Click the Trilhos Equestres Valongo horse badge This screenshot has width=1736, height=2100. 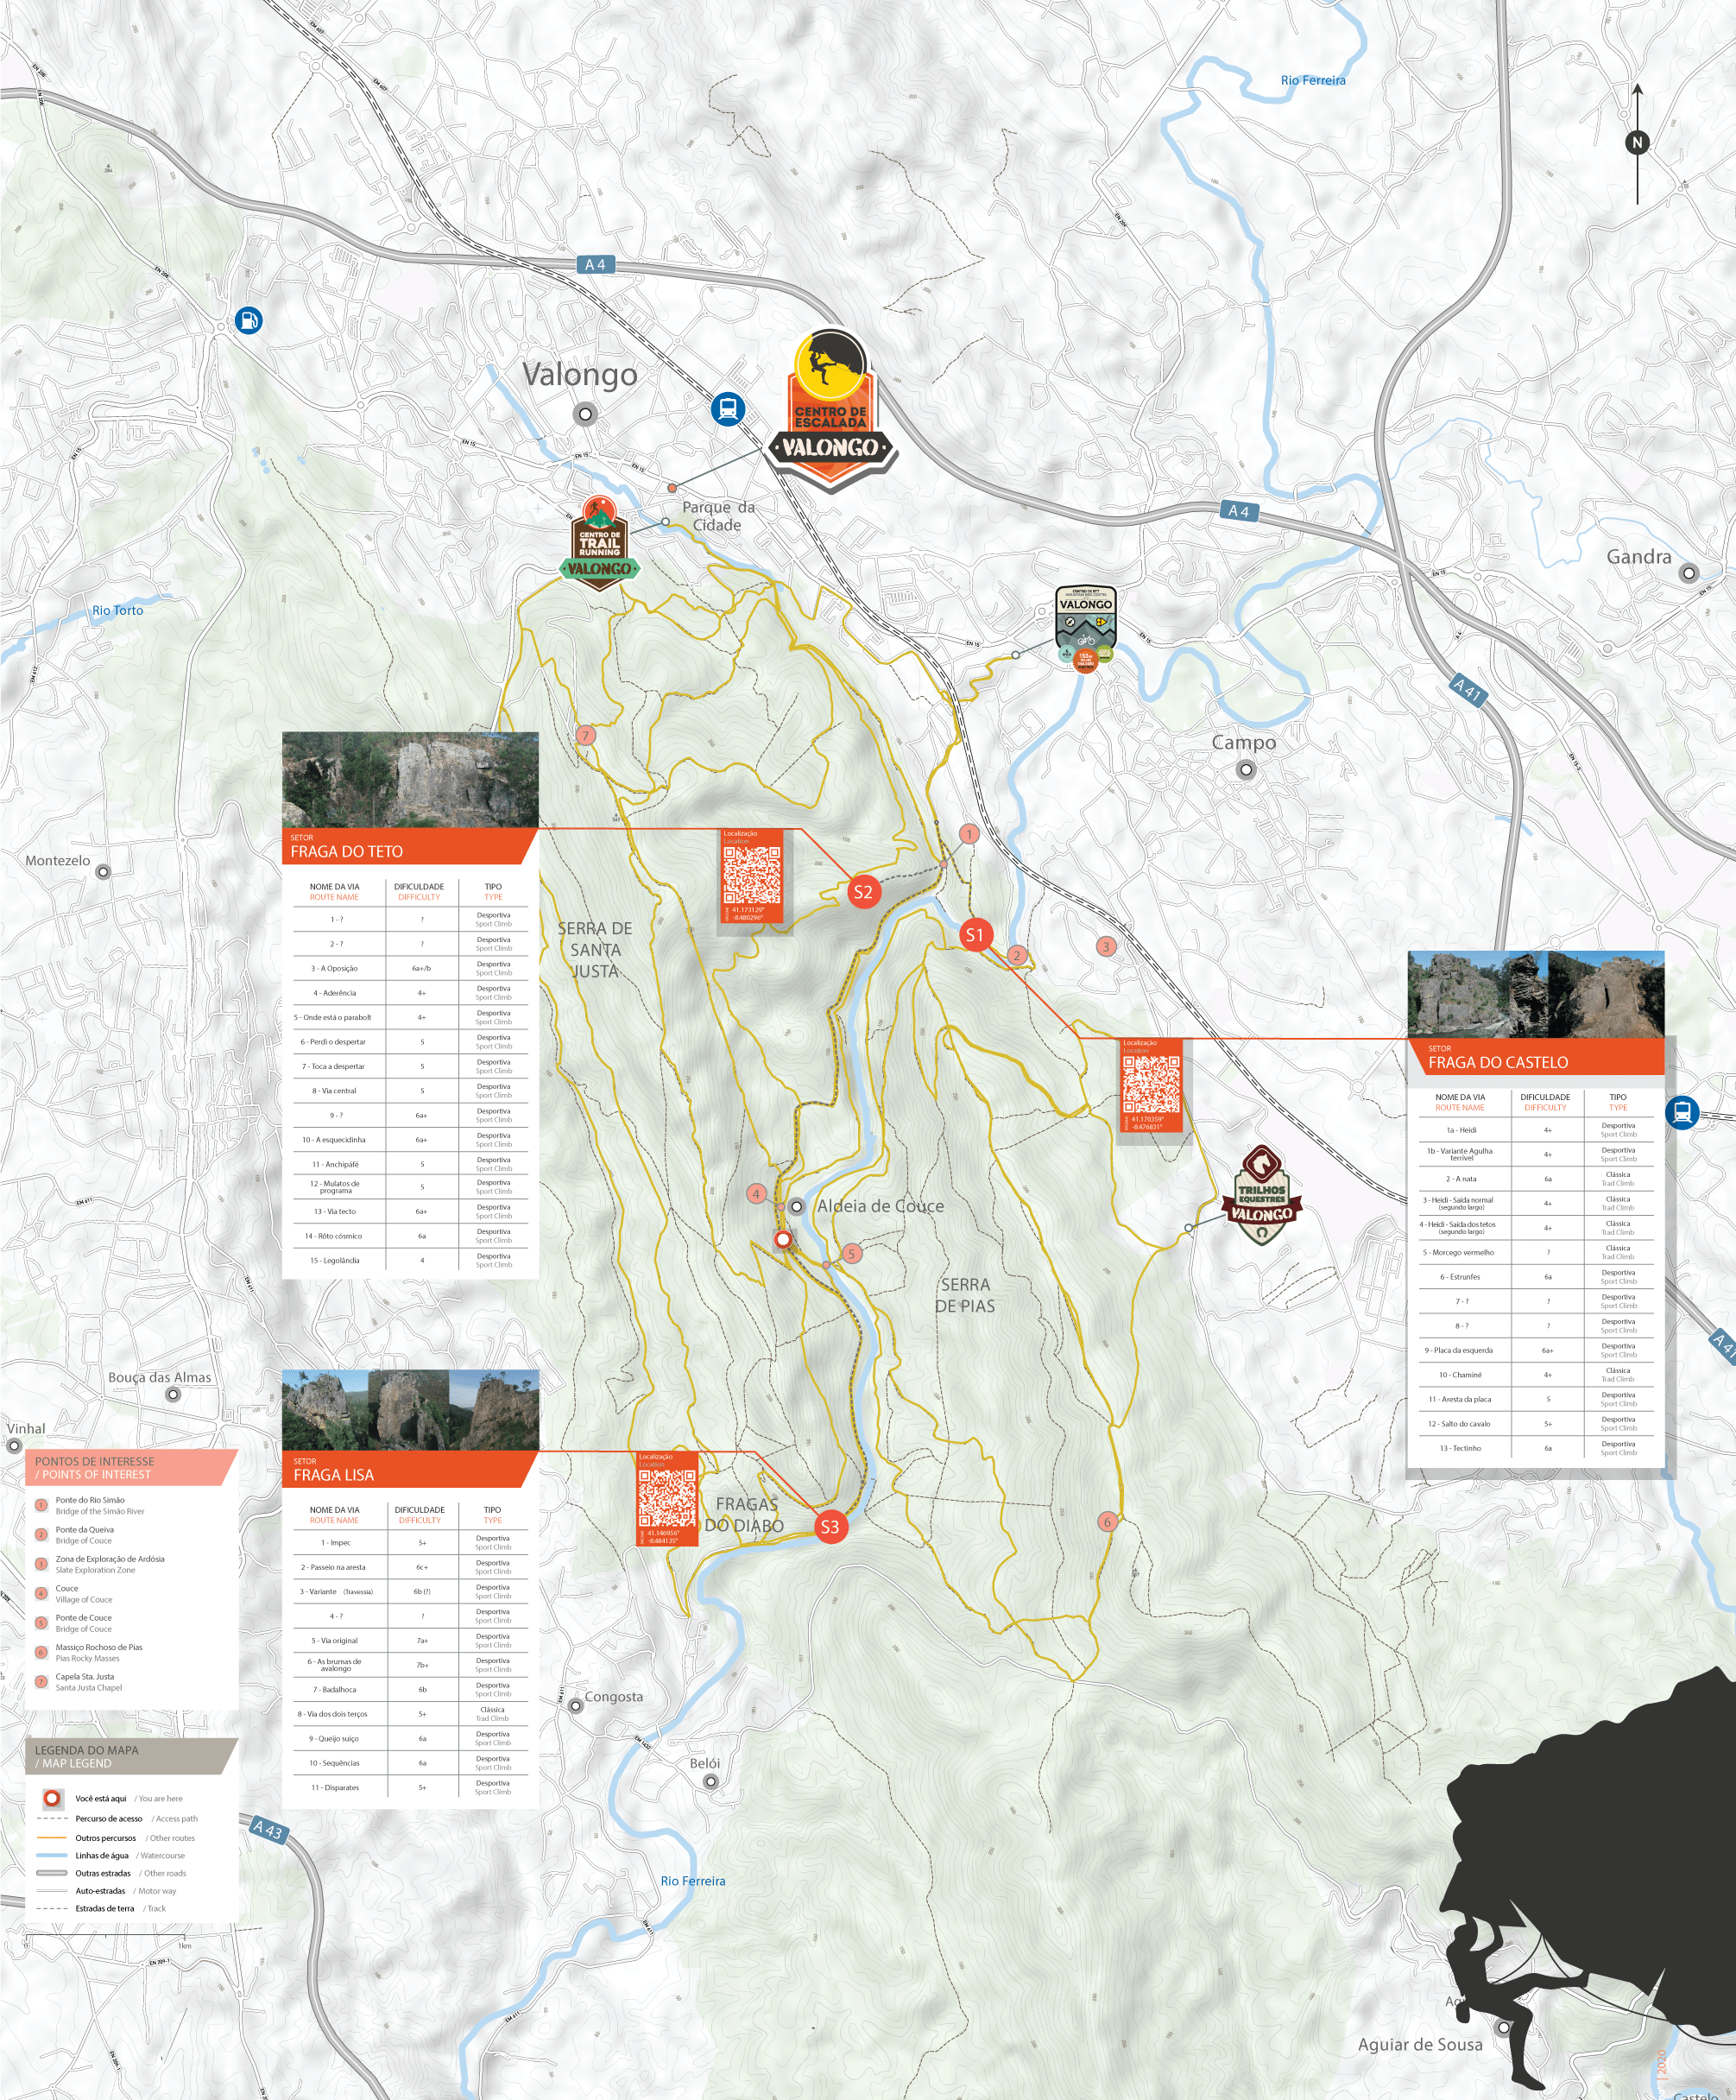[x=1261, y=1193]
